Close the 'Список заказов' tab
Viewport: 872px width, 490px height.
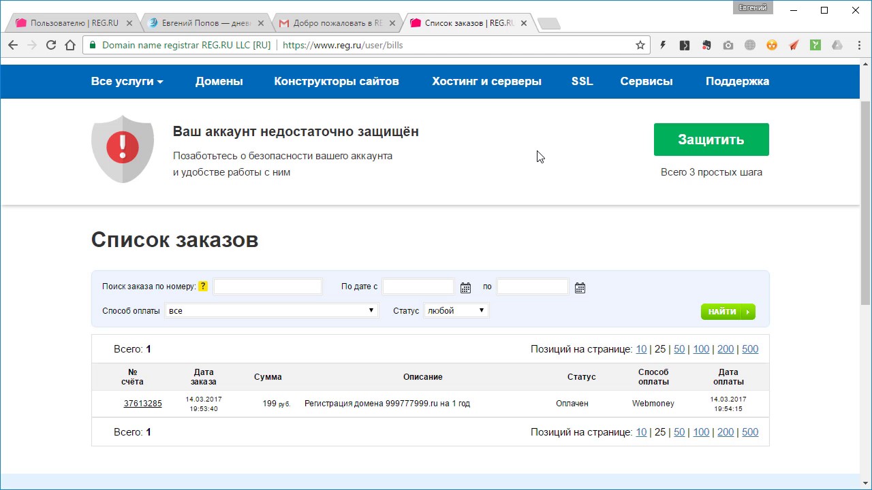point(524,23)
